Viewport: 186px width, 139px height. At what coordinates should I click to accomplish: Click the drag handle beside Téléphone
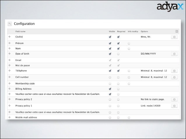tap(9, 71)
